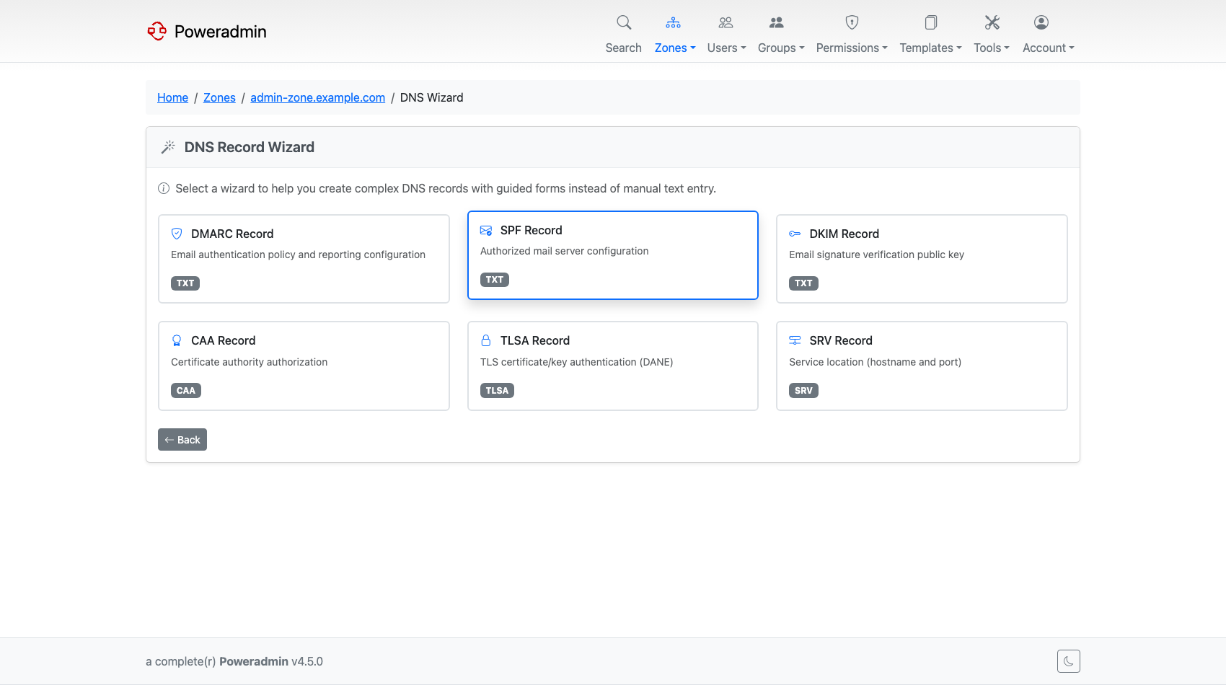Click the Poweradmin brand name

pyautogui.click(x=221, y=31)
